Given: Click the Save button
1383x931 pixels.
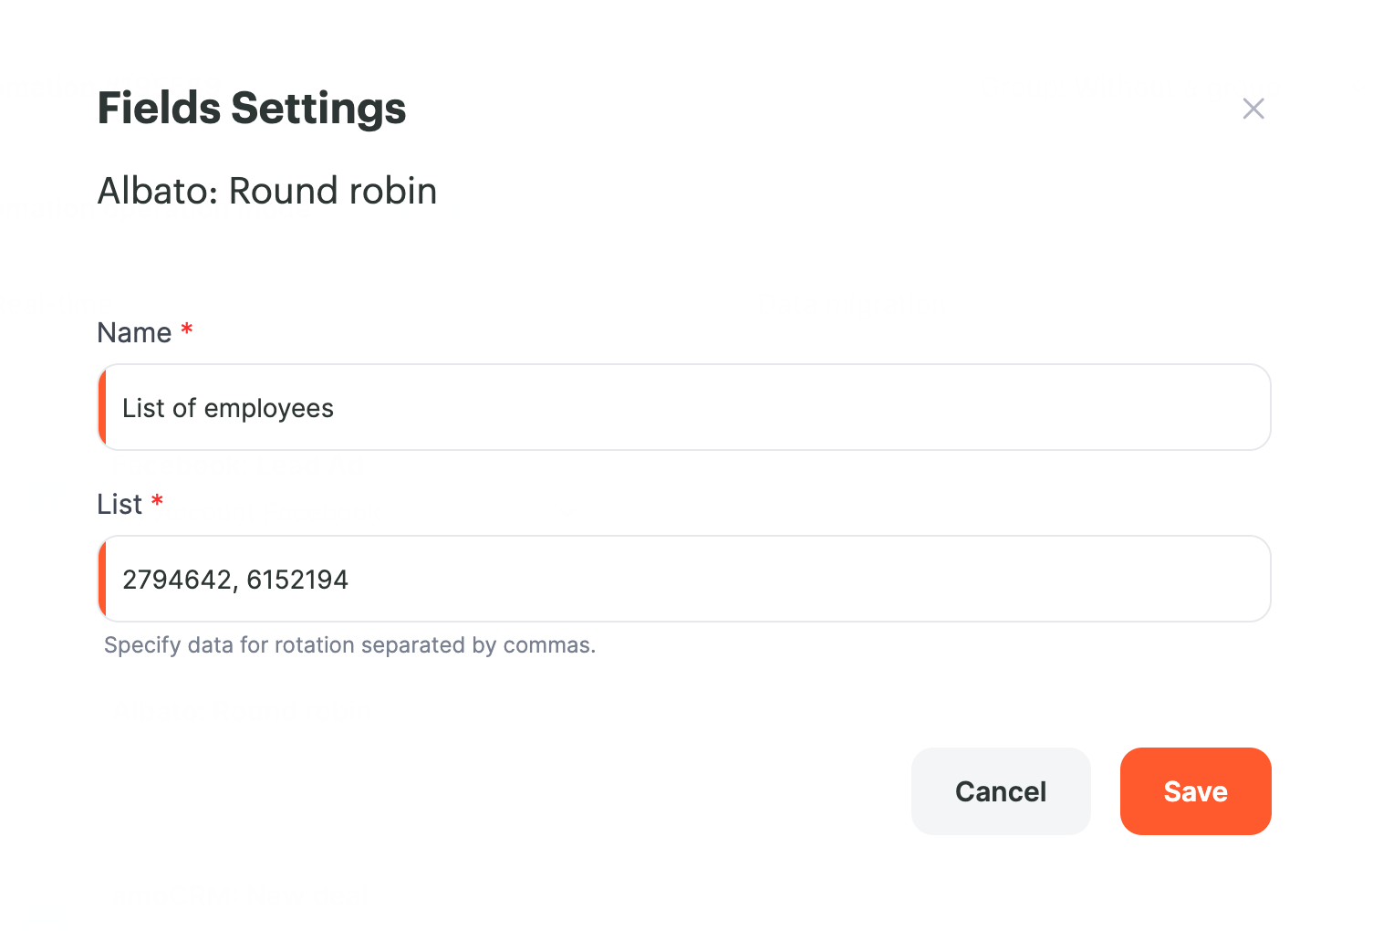Looking at the screenshot, I should (1195, 791).
